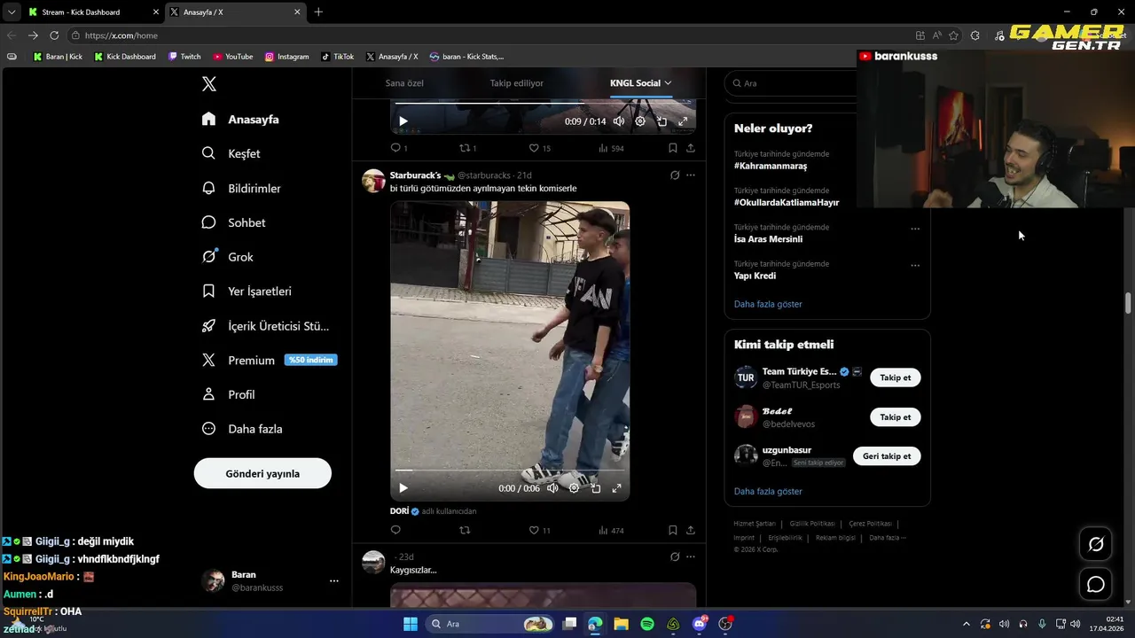
Task: Open browser tab list dropdown
Action: (12, 12)
